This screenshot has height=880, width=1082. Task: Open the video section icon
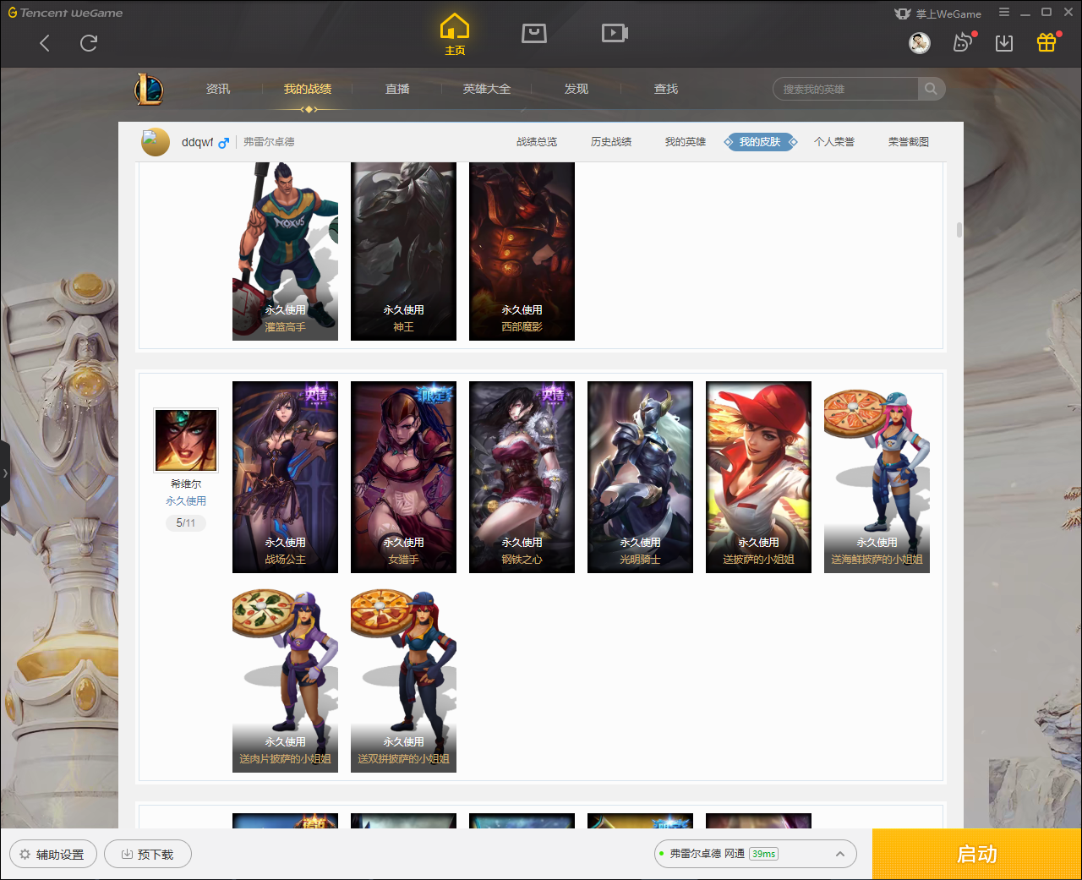[x=615, y=33]
